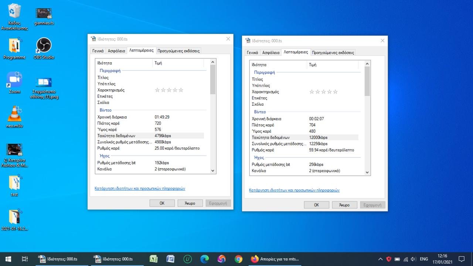Image resolution: width=473 pixels, height=266 pixels.
Task: Show hidden system tray icons chevron
Action: [x=380, y=259]
